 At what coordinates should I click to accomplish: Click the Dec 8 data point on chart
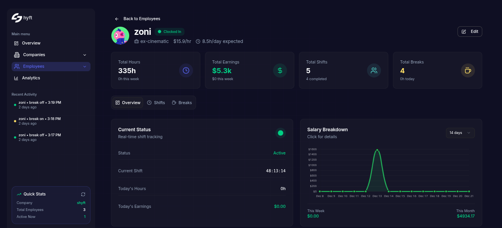click(320, 191)
